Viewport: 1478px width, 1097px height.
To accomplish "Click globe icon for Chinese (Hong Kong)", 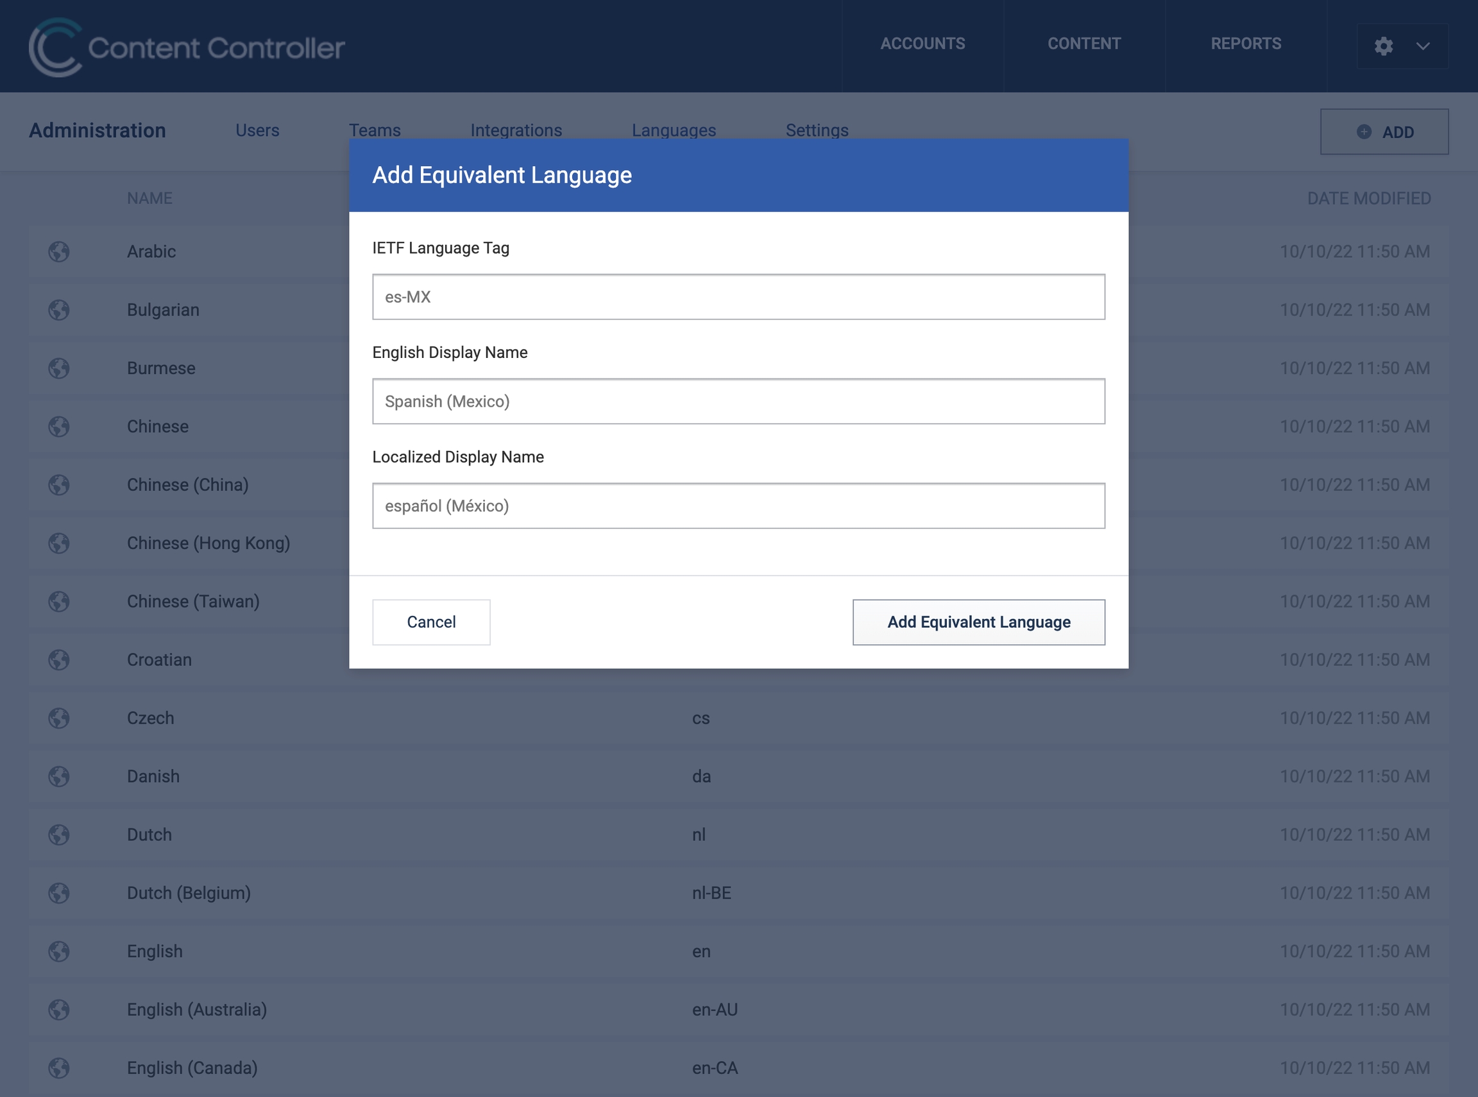I will pyautogui.click(x=59, y=543).
